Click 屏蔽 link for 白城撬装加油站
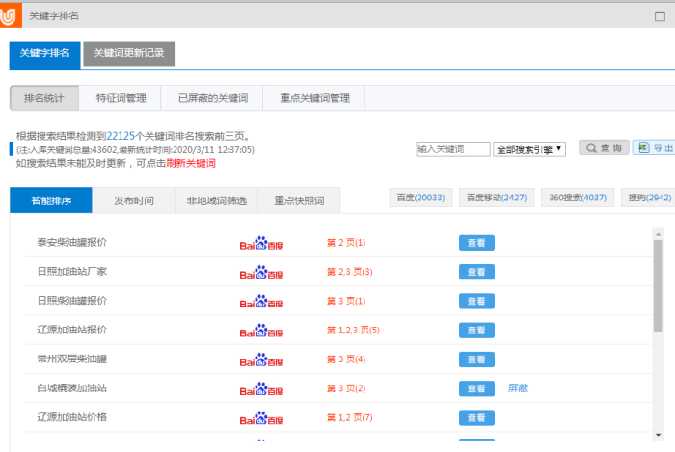 (518, 388)
